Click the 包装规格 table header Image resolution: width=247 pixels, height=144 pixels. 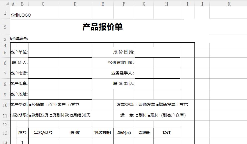103,133
